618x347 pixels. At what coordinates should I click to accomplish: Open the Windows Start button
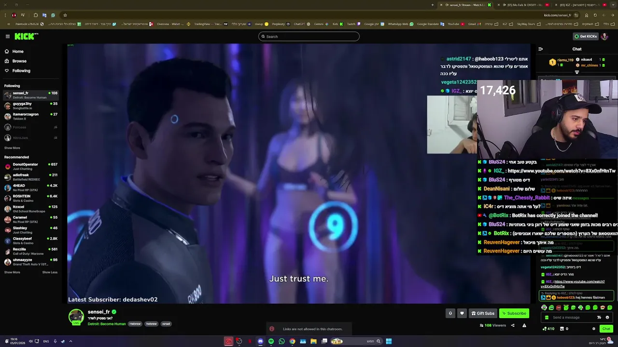[x=389, y=341]
